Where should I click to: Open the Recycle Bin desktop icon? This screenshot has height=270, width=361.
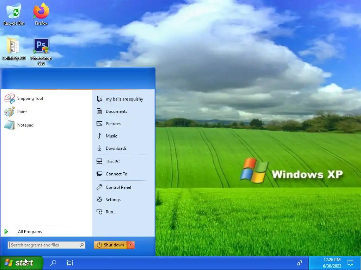coord(14,14)
